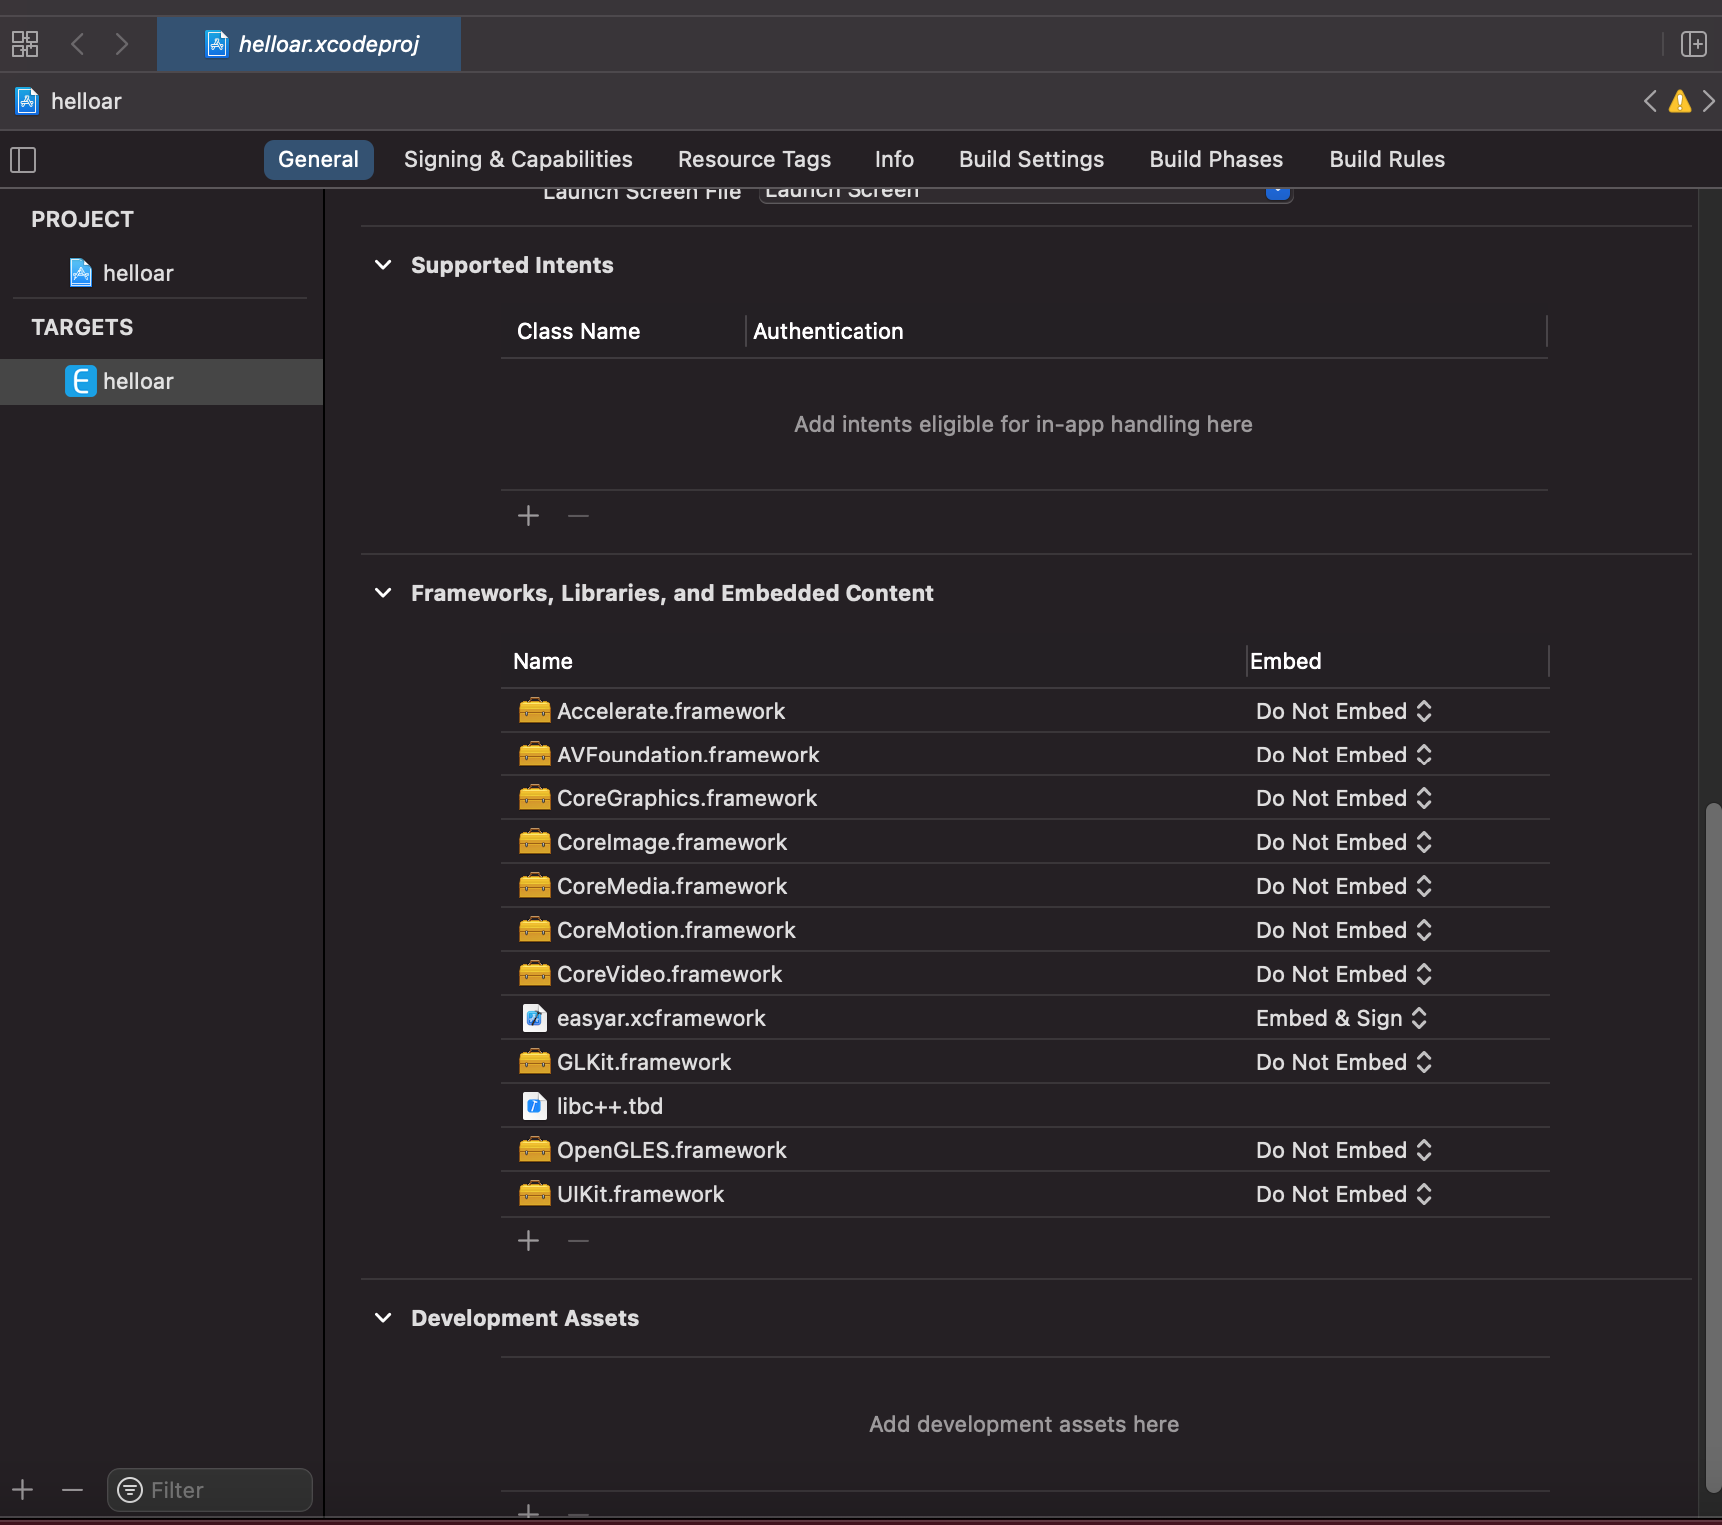Collapse the Supported Intents section

pos(383,265)
